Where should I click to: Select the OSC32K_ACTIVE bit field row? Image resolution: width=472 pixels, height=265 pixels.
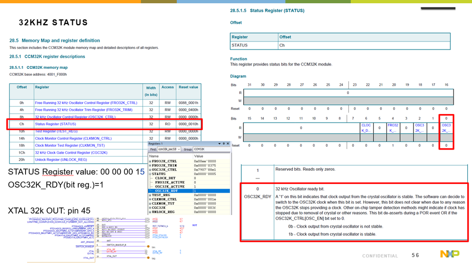point(189,187)
